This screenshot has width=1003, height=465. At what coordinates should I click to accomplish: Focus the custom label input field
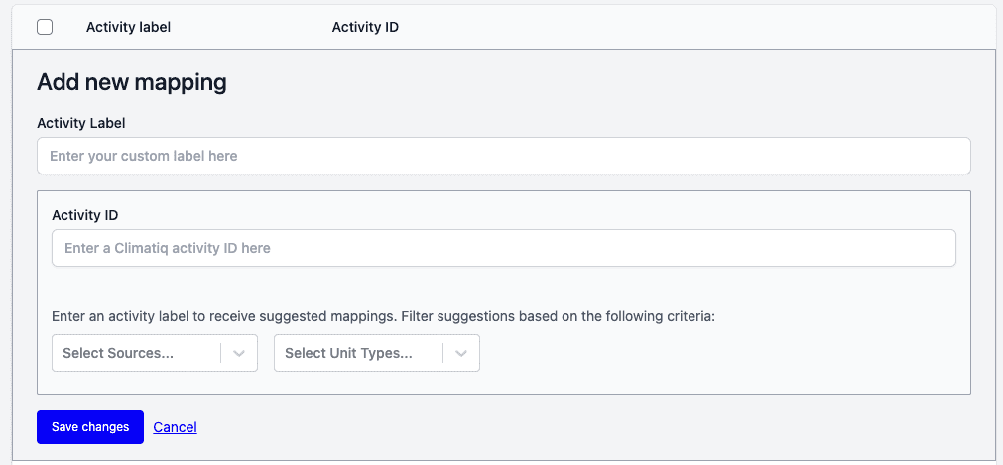pos(503,156)
